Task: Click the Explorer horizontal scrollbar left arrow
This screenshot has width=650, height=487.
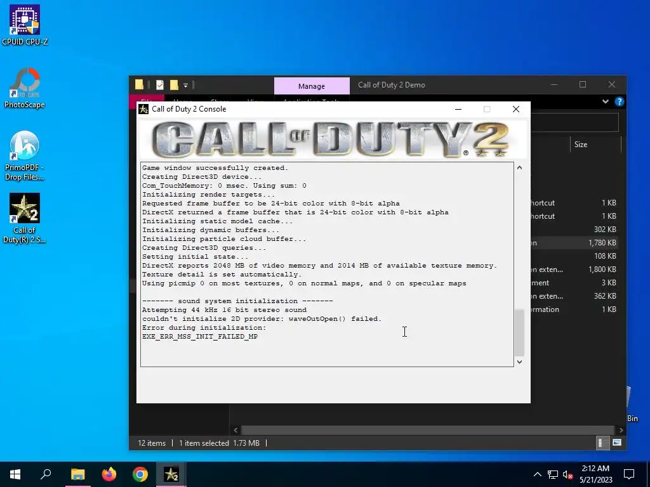Action: click(235, 431)
